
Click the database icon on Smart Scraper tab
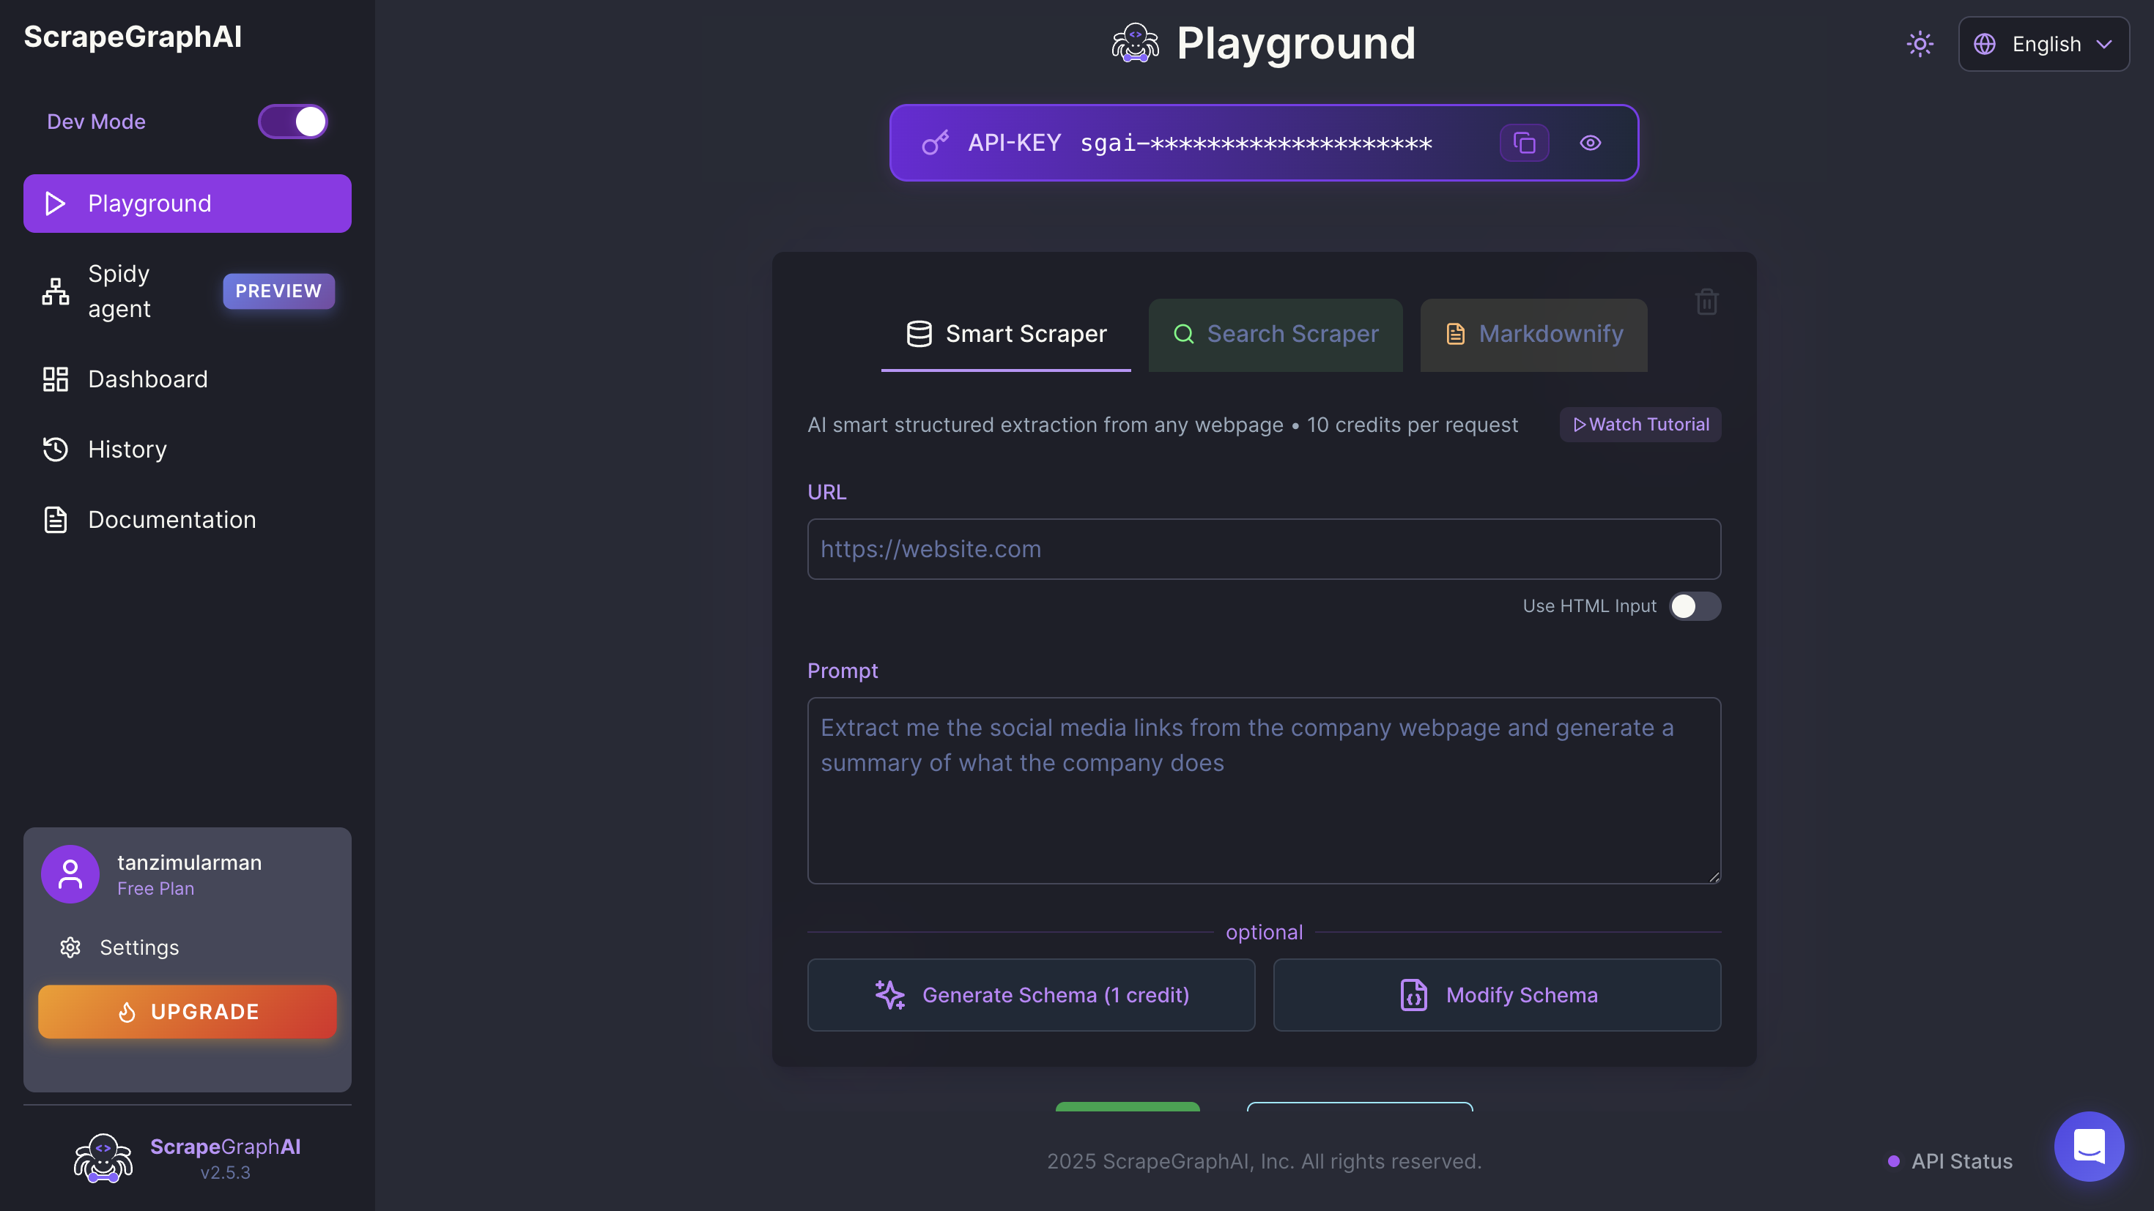point(919,335)
